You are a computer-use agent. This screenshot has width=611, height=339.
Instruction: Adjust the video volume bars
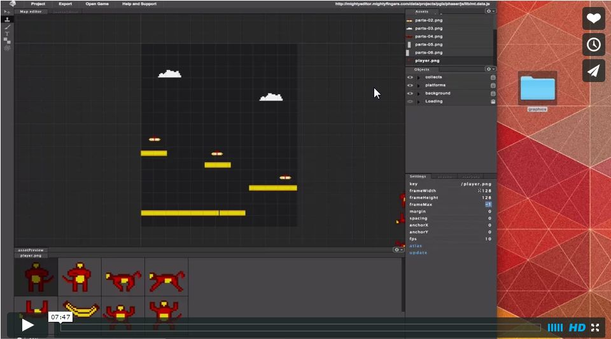point(555,328)
